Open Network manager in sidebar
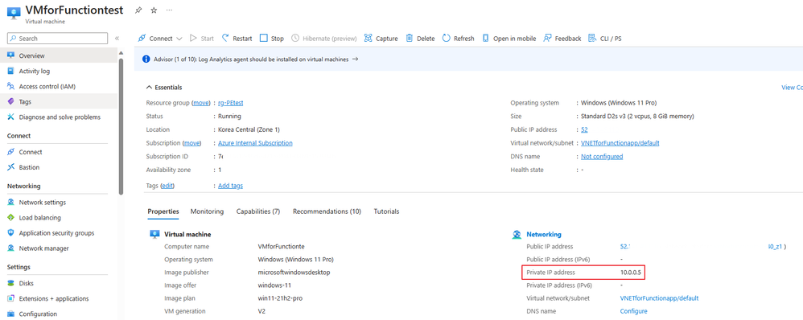This screenshot has width=803, height=320. point(43,248)
